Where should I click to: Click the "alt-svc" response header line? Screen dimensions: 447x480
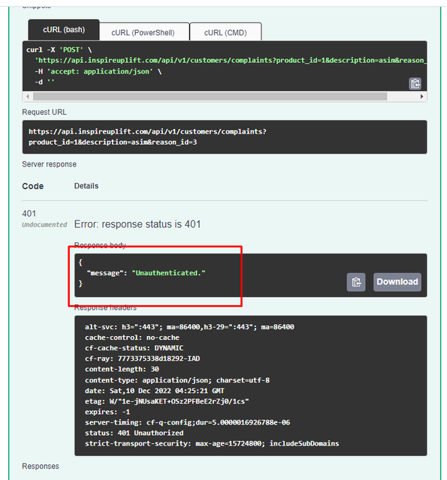coord(189,327)
